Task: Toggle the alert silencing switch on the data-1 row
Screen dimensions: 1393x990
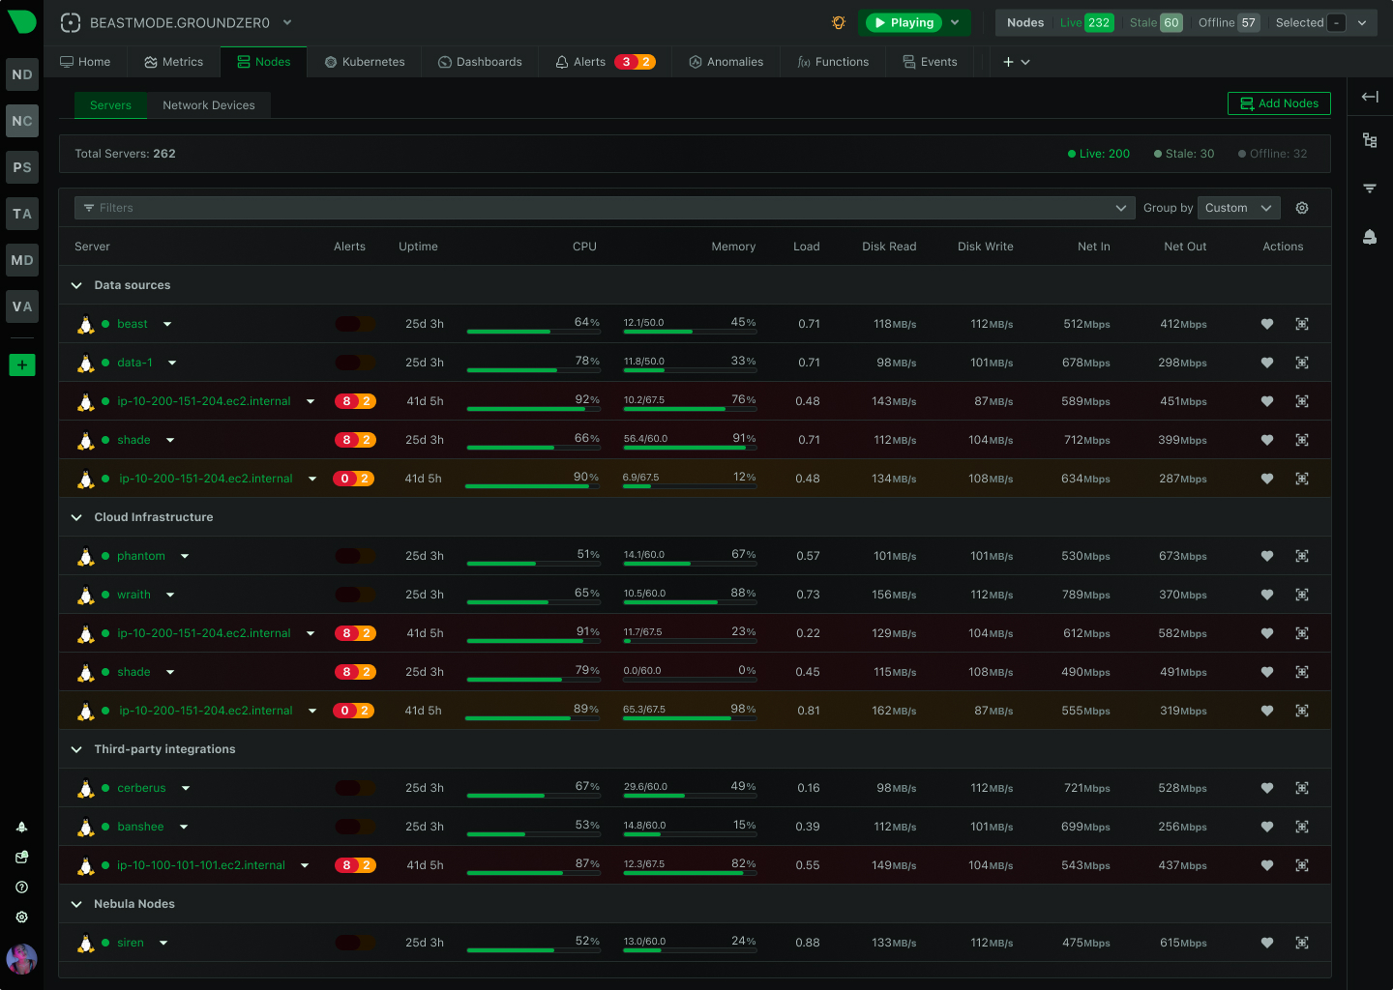Action: pos(356,363)
